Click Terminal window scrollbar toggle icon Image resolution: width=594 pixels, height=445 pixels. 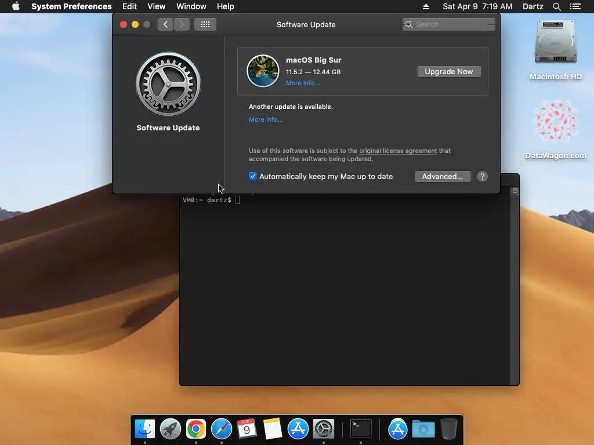[x=515, y=191]
